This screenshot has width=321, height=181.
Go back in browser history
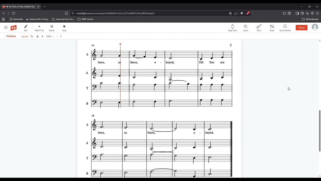pyautogui.click(x=4, y=13)
